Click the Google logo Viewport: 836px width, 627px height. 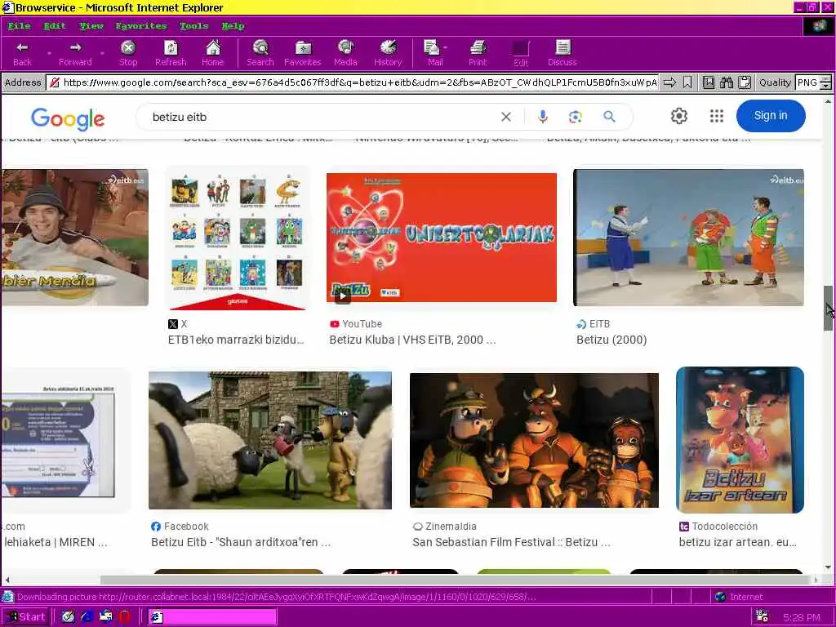coord(68,118)
